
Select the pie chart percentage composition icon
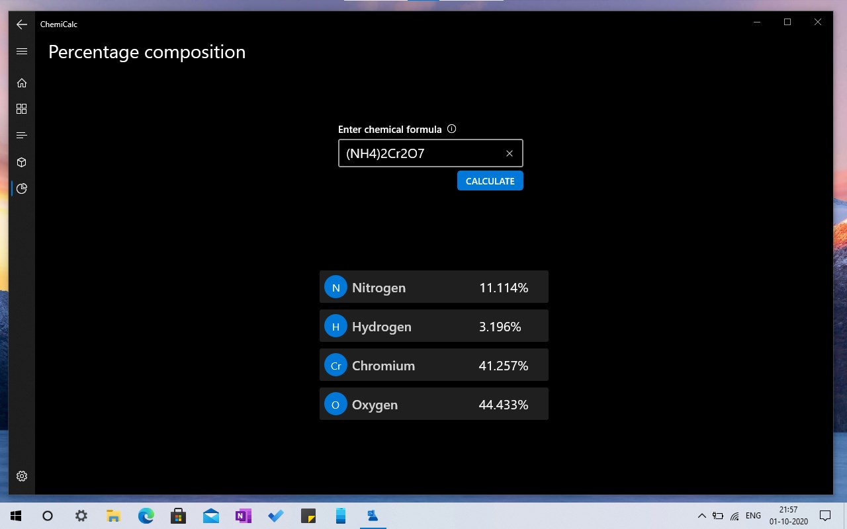click(x=22, y=188)
